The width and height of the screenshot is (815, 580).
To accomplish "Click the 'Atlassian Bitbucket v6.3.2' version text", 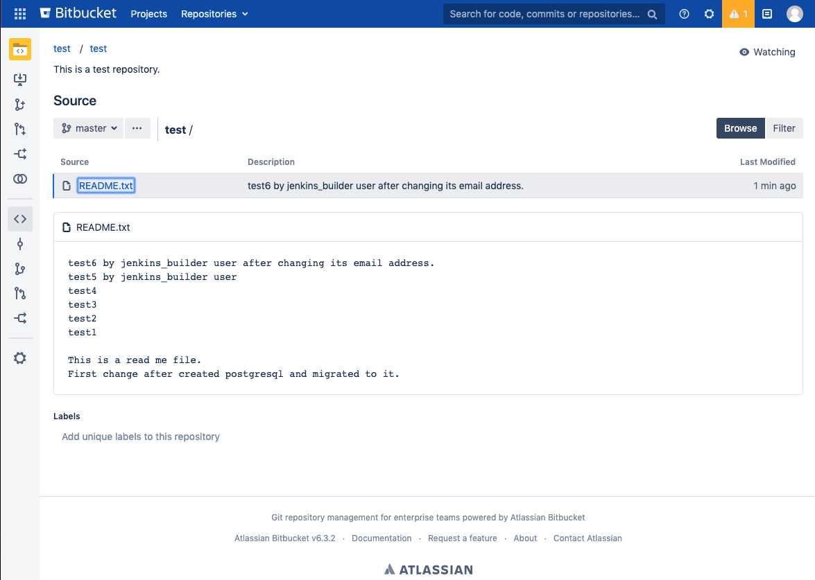I will pyautogui.click(x=285, y=538).
